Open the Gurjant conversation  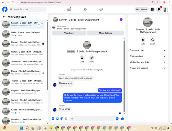23,102
